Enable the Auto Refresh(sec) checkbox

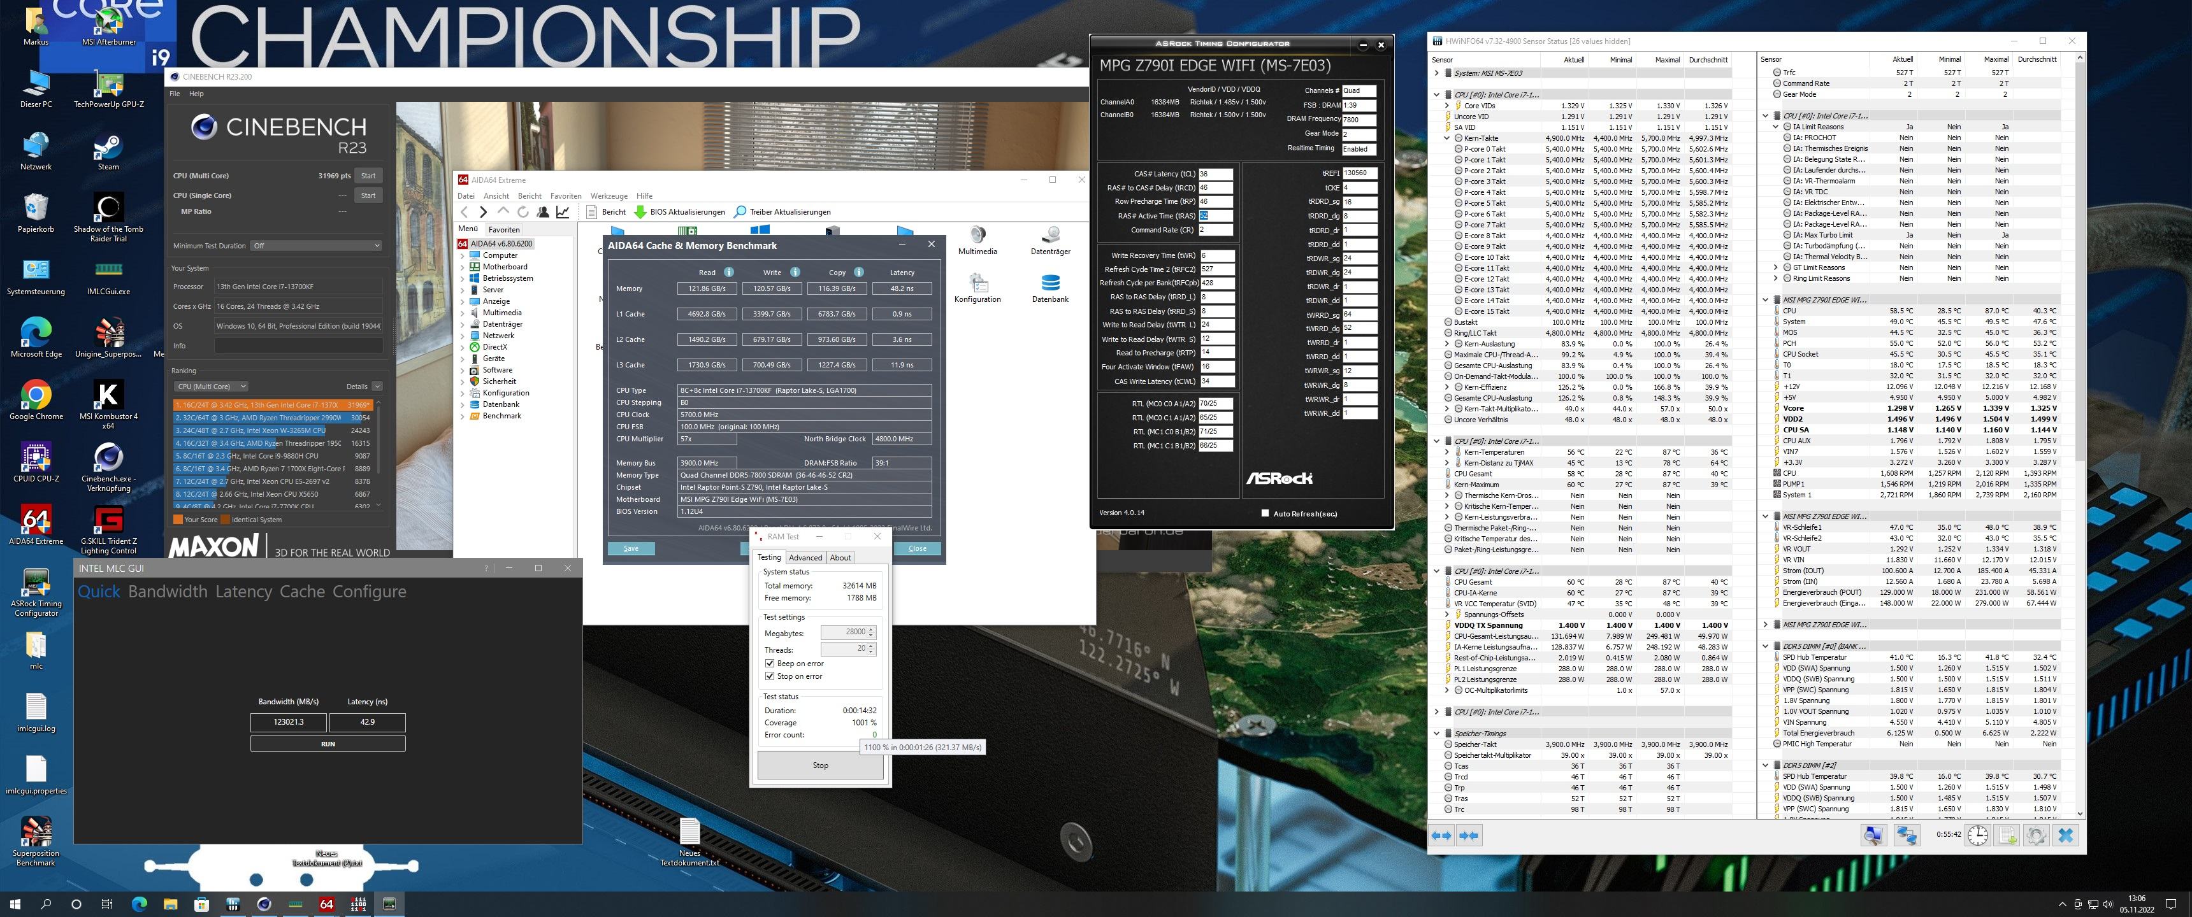point(1264,513)
